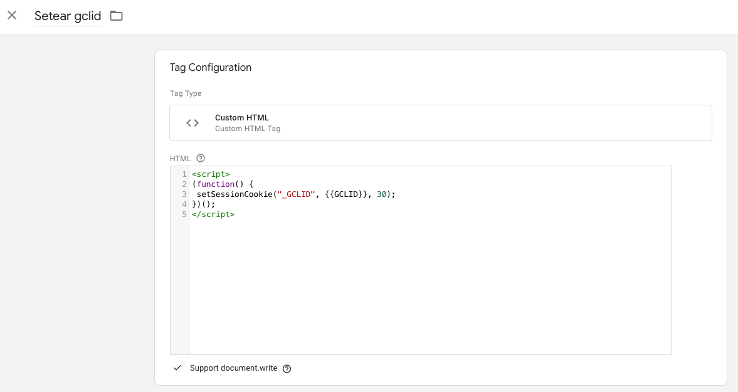This screenshot has width=738, height=392.
Task: Click code line '(function() {'
Action: 223,184
